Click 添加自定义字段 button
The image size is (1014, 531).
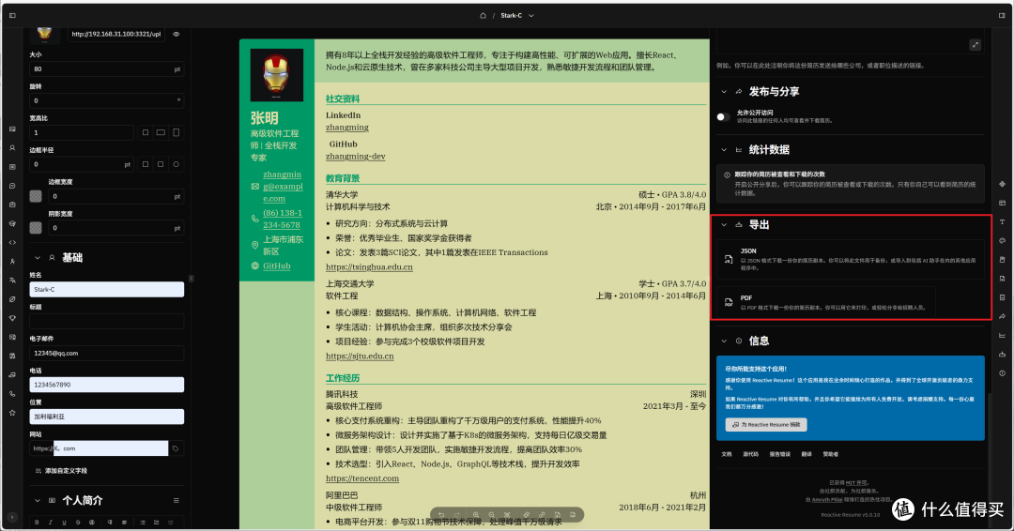point(61,471)
